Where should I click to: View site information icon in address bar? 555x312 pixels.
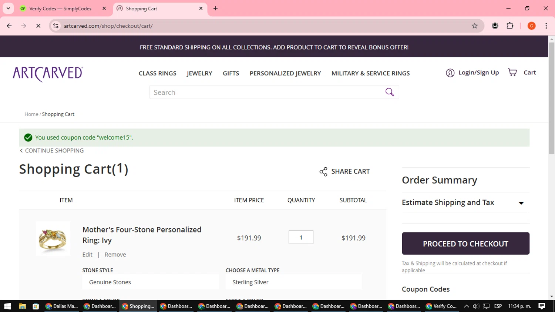coord(56,26)
